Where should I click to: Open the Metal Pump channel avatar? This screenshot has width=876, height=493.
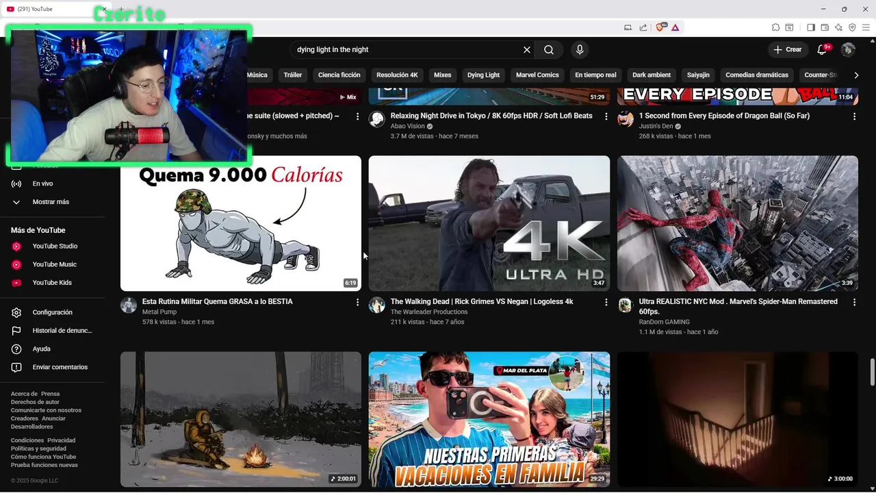coord(129,305)
